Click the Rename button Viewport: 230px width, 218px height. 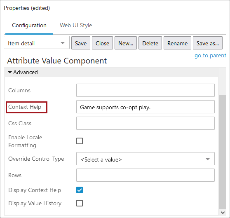tap(177, 43)
